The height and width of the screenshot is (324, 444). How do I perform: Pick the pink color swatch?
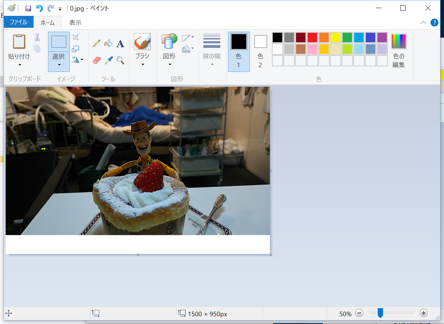coord(313,49)
